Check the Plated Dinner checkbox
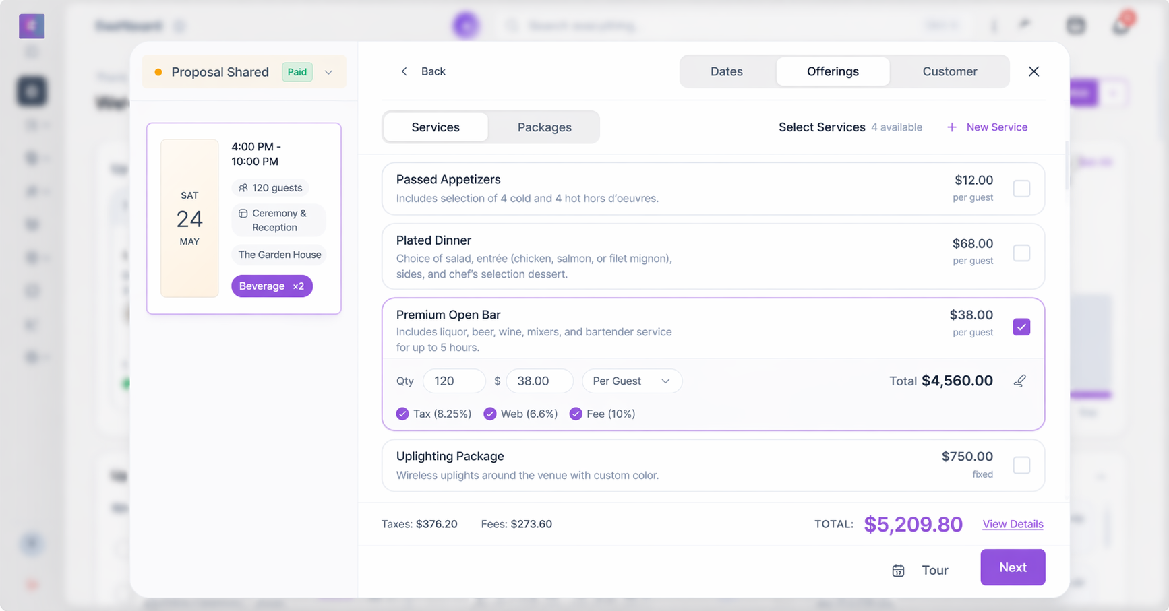Screen dimensions: 1169x611 (x=1021, y=253)
